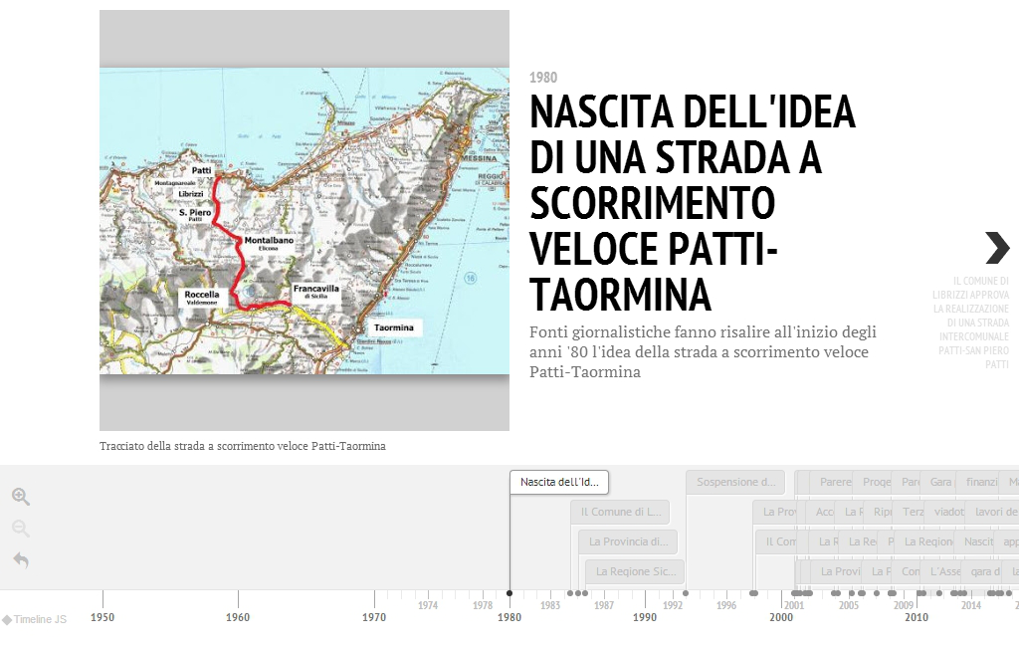This screenshot has height=648, width=1019.
Task: Select the 'La Regione Sic...' timeline flag
Action: click(636, 572)
